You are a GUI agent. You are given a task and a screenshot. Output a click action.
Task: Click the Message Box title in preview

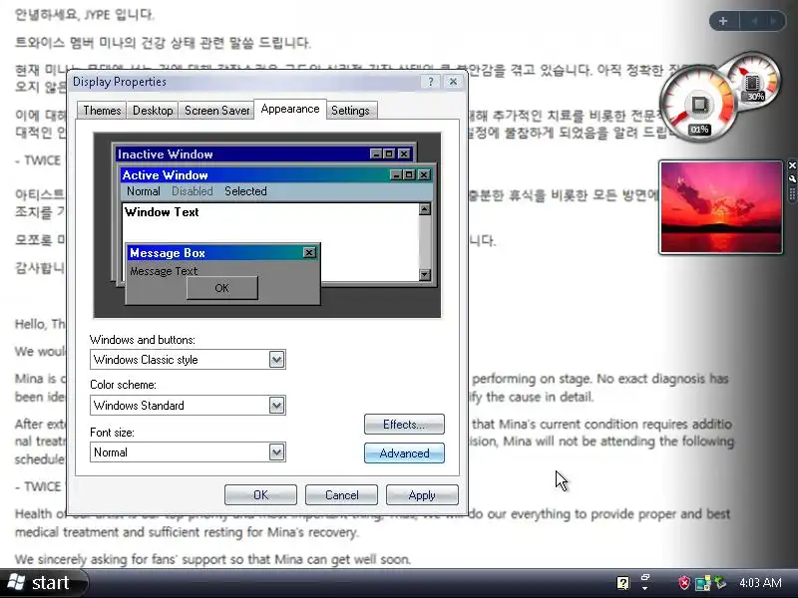point(168,253)
